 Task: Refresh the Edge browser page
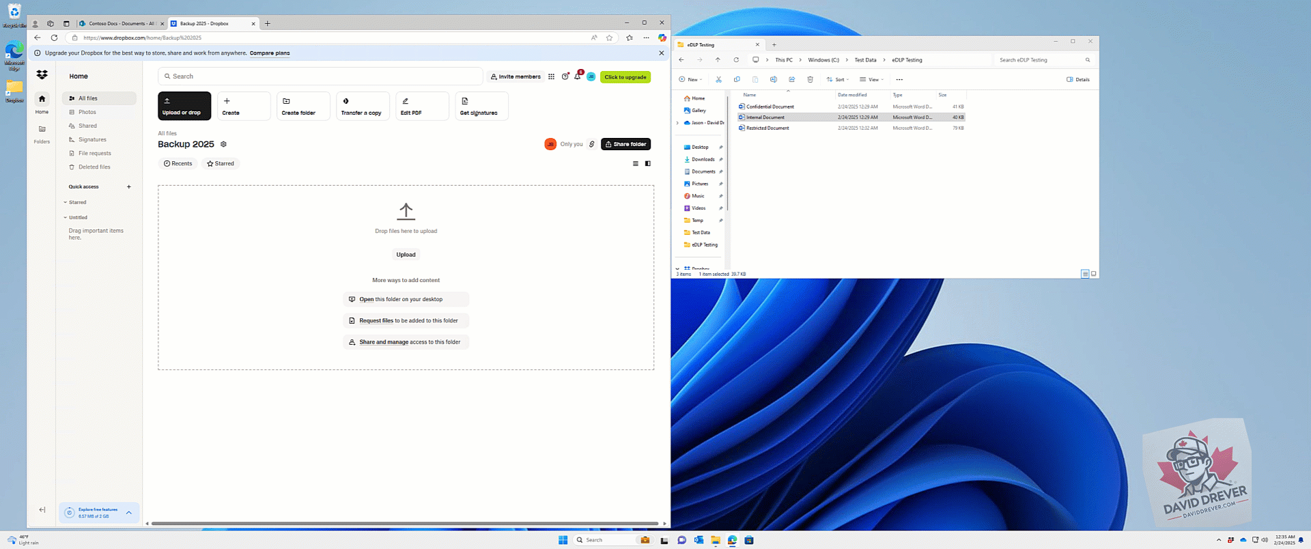(x=55, y=38)
